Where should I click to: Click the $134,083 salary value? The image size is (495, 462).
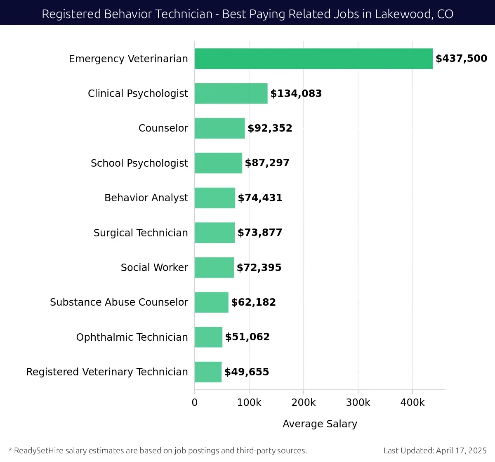pyautogui.click(x=296, y=94)
